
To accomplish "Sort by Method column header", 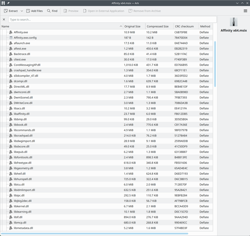I will [206, 26].
